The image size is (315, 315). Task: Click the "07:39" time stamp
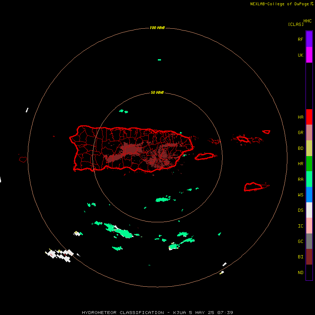(225, 313)
